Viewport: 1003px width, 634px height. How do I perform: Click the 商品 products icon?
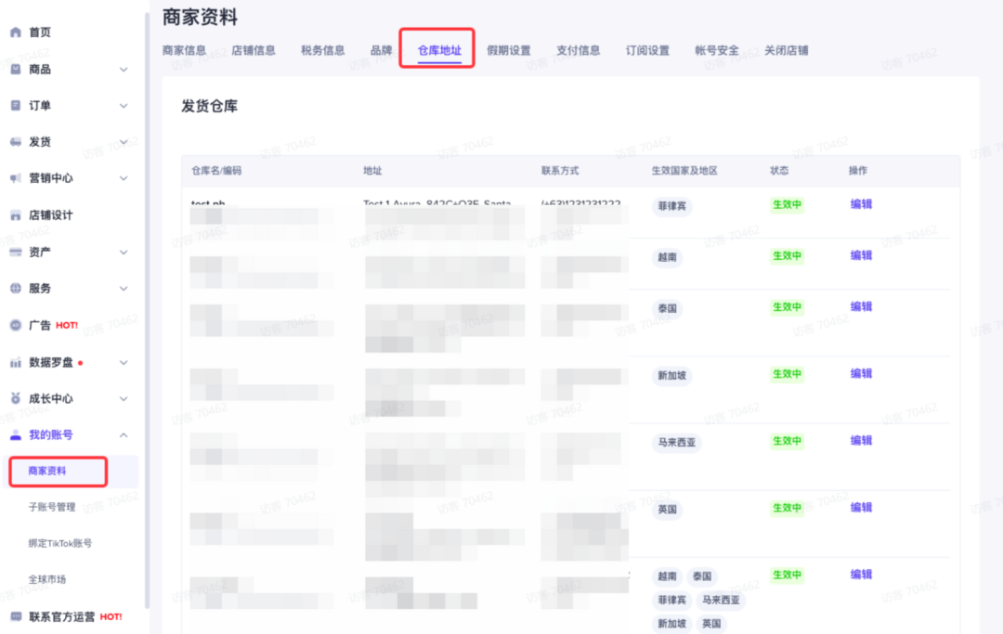tap(12, 68)
